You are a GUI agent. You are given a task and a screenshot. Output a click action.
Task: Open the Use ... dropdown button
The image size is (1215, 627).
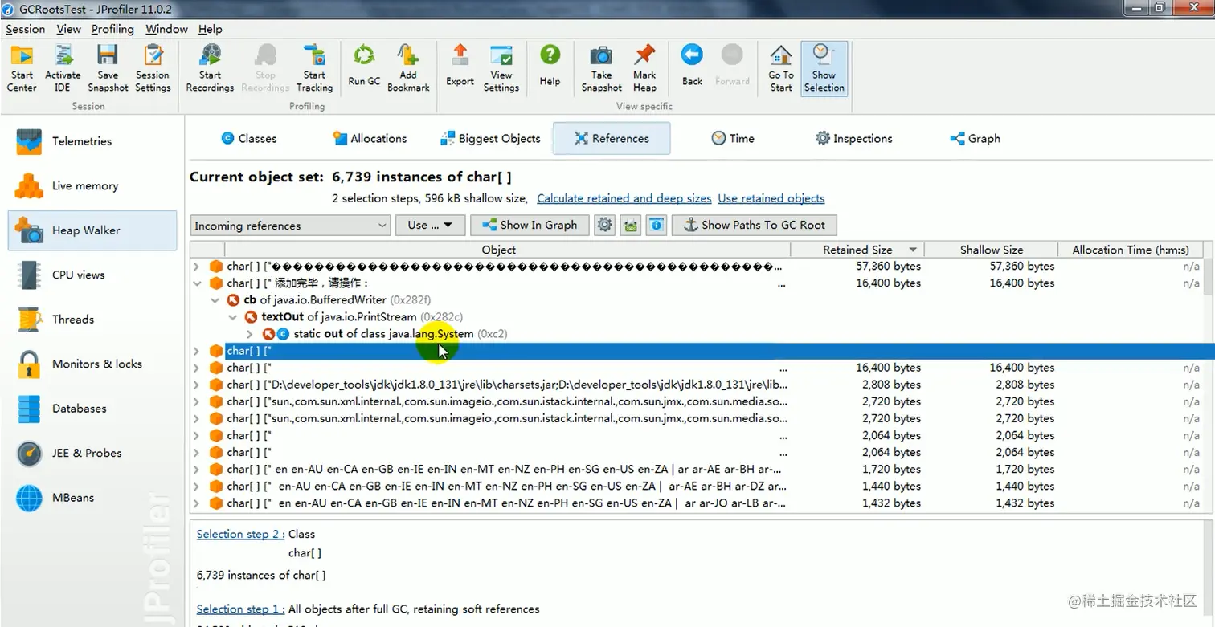(x=430, y=226)
